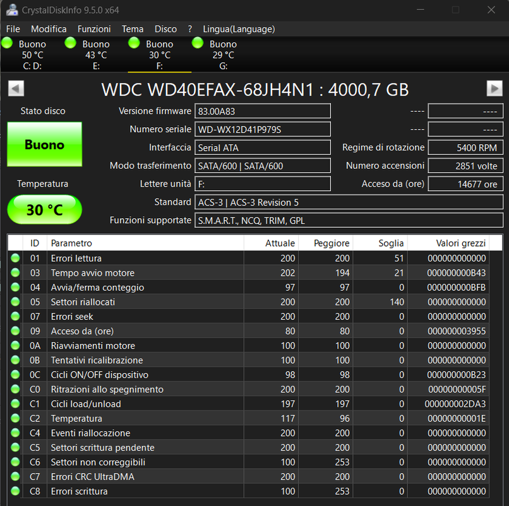Viewport: 509px width, 506px height.
Task: Click status dot for Cicli load/unload
Action: pos(15,404)
